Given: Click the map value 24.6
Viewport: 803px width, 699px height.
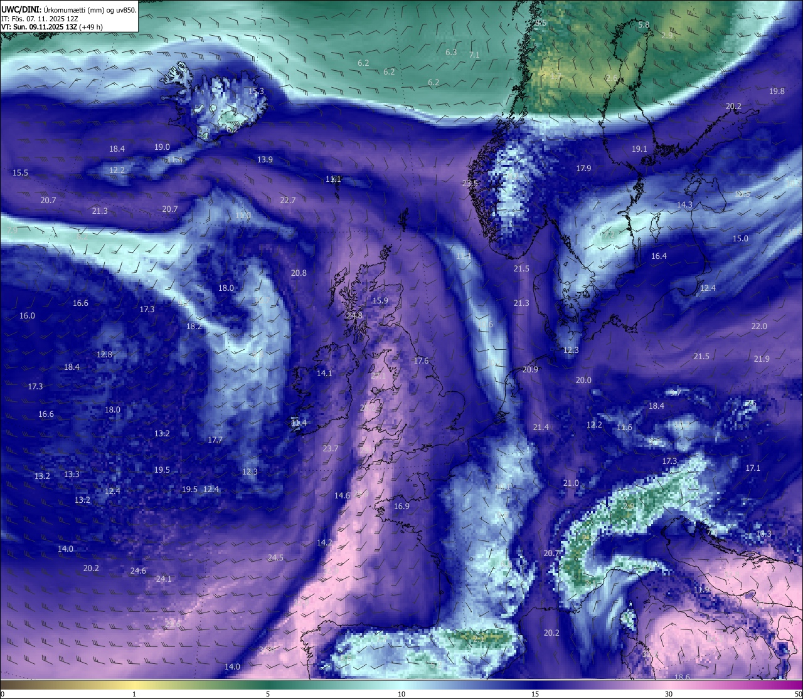Looking at the screenshot, I should (x=138, y=571).
